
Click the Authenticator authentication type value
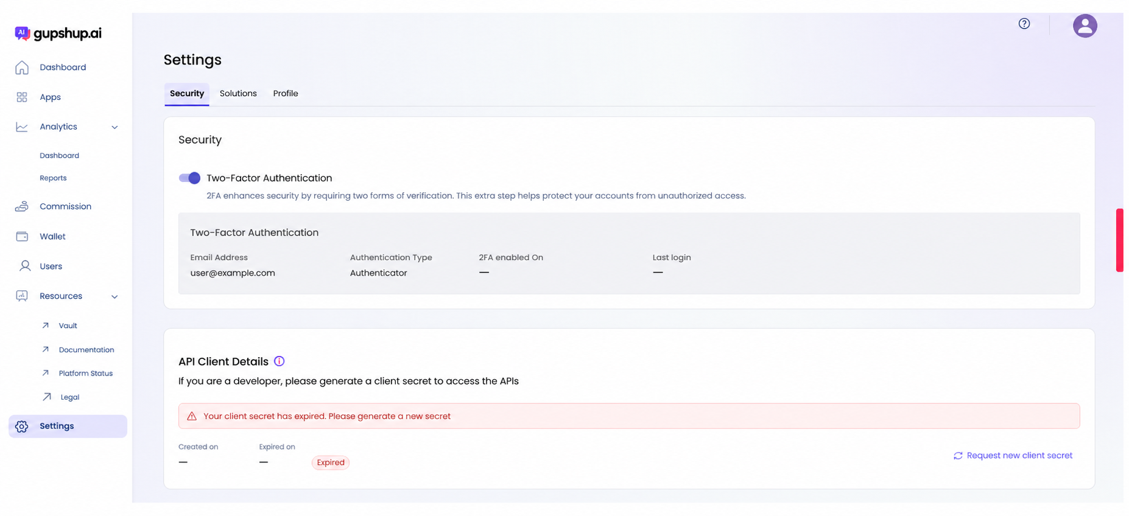378,273
